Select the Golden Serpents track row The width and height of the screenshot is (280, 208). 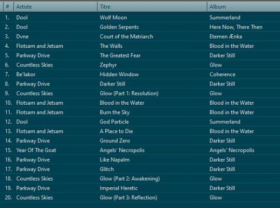tap(140, 27)
